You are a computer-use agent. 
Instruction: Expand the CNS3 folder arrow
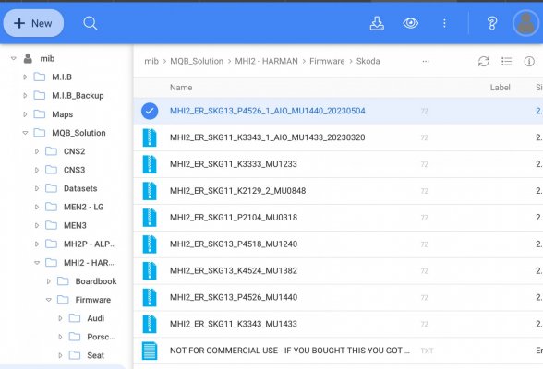coord(37,170)
